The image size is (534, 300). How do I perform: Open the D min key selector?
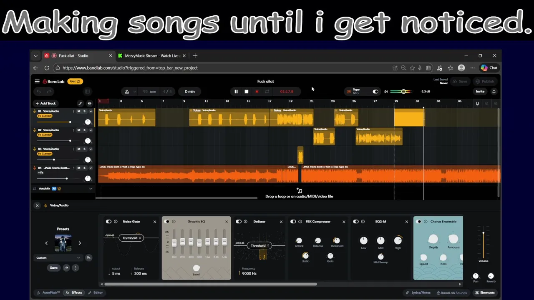point(189,92)
